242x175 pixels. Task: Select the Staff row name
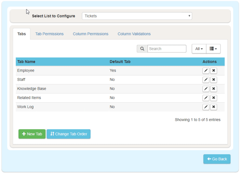point(21,80)
